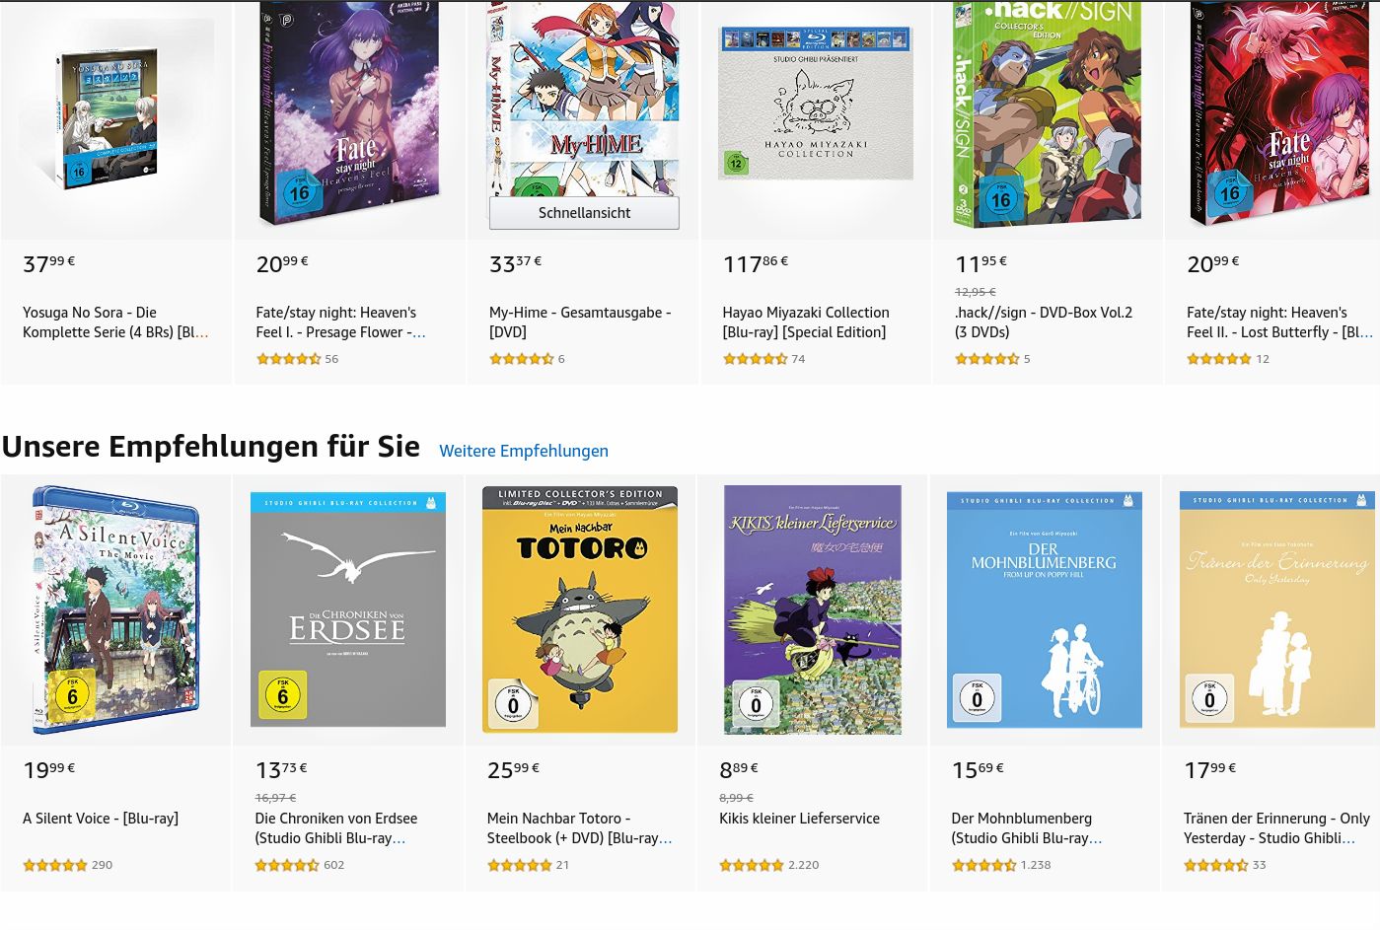This screenshot has height=930, width=1380.
Task: Click star rating of Kikis kleiner Lieferservice
Action: 752,865
